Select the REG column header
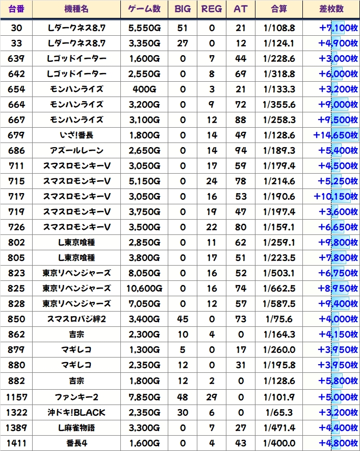 [212, 9]
